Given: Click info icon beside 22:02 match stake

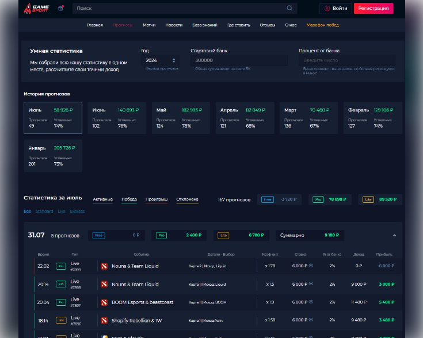Looking at the screenshot, I should click(x=311, y=266).
